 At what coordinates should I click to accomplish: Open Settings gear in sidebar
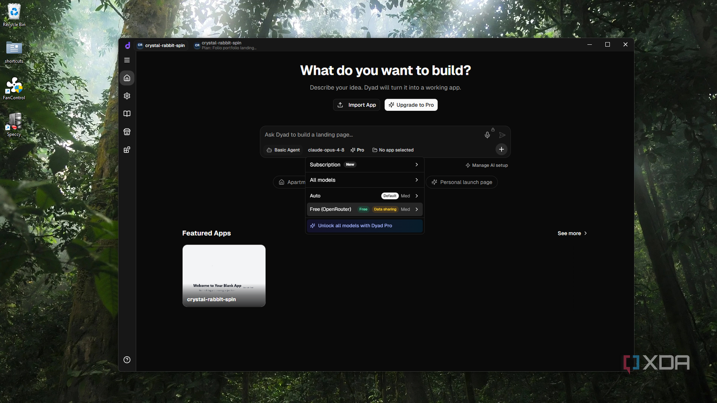127,96
